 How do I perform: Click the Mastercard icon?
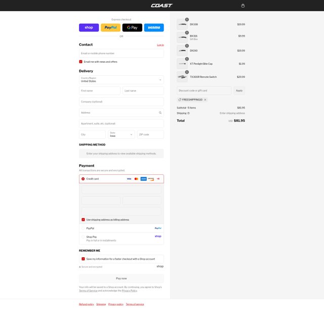click(136, 179)
